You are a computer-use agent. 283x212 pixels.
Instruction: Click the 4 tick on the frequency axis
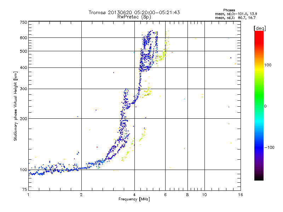(134, 195)
